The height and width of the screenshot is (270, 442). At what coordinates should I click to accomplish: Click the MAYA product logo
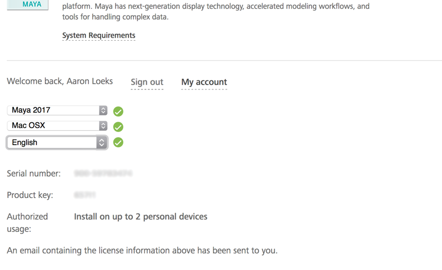pos(28,5)
